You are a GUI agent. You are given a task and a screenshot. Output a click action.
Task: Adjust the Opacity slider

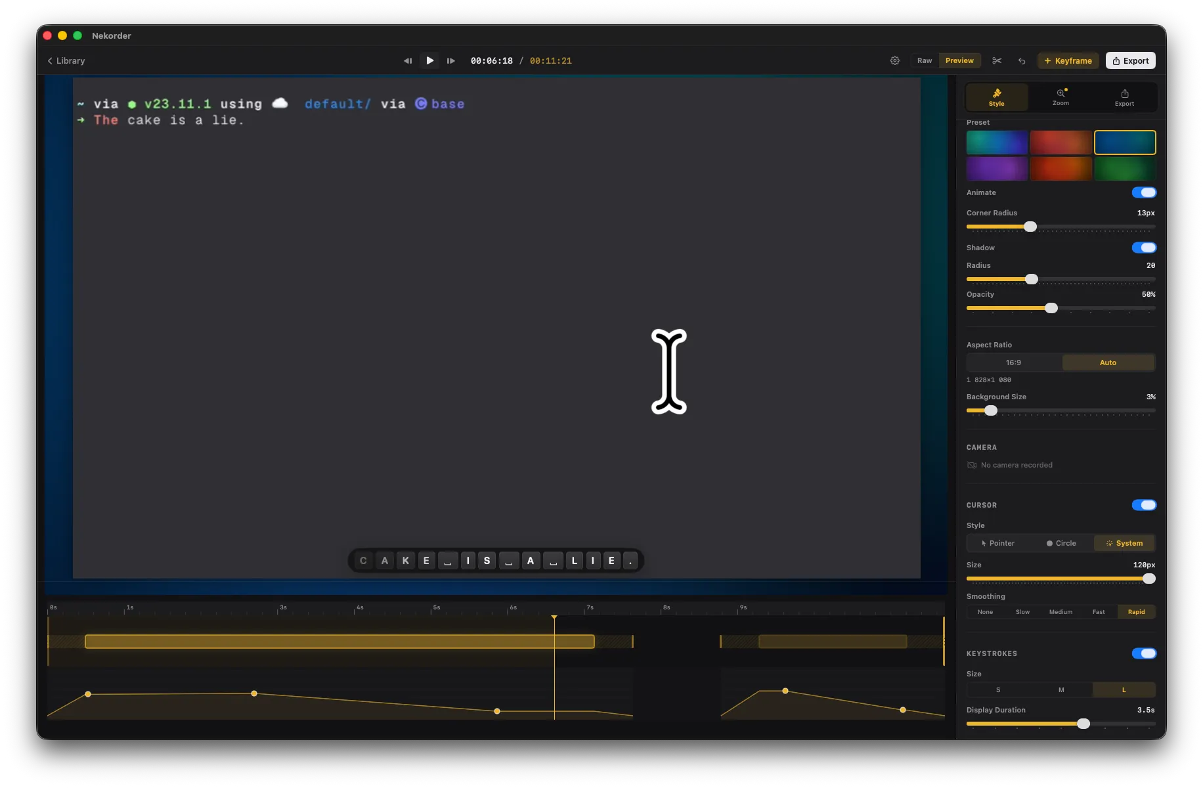click(1051, 308)
